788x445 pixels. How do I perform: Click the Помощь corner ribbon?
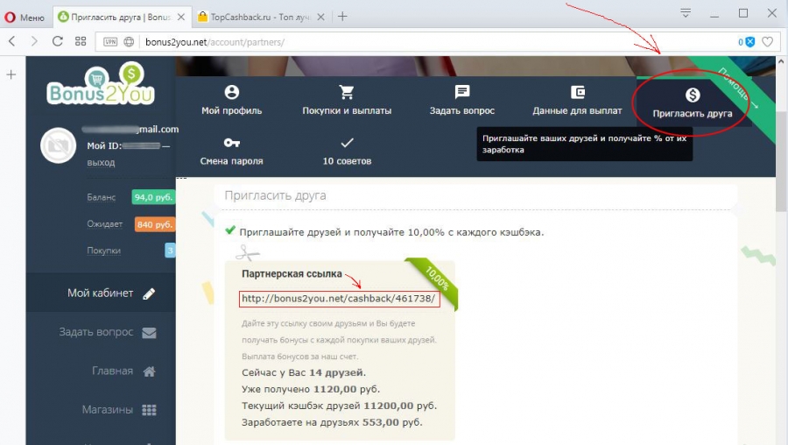coord(739,88)
